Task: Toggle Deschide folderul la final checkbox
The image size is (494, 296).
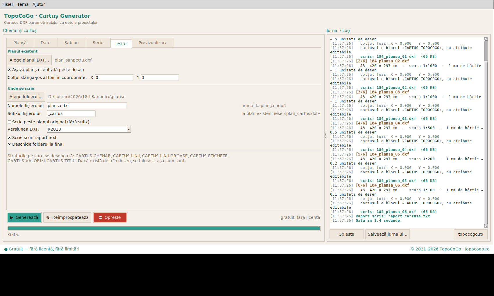Action: coord(9,145)
